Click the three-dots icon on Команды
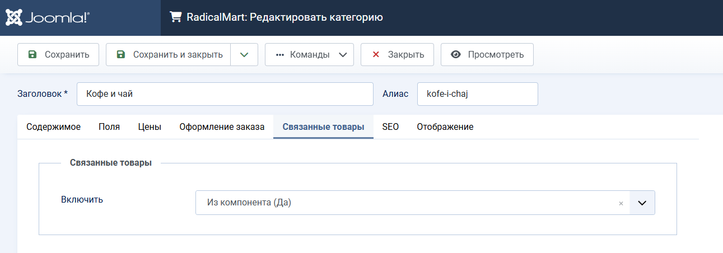Image resolution: width=723 pixels, height=253 pixels. [x=280, y=55]
